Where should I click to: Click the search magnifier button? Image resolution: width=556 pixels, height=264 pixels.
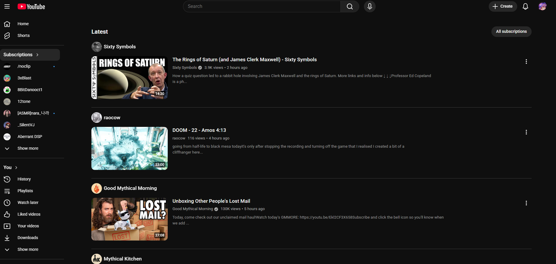pyautogui.click(x=350, y=6)
